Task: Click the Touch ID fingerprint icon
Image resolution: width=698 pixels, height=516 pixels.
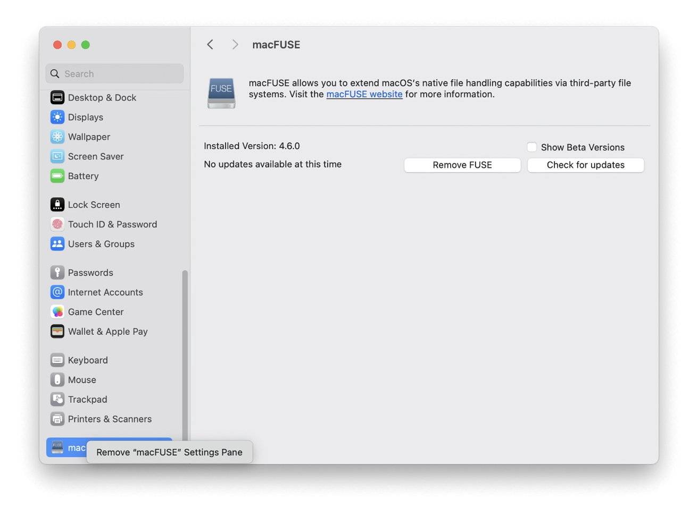Action: tap(57, 224)
